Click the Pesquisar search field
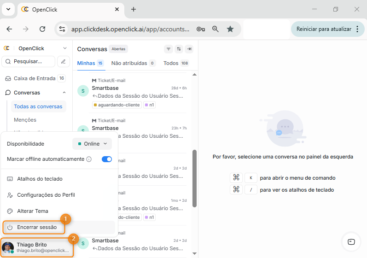The image size is (367, 258). tap(29, 61)
